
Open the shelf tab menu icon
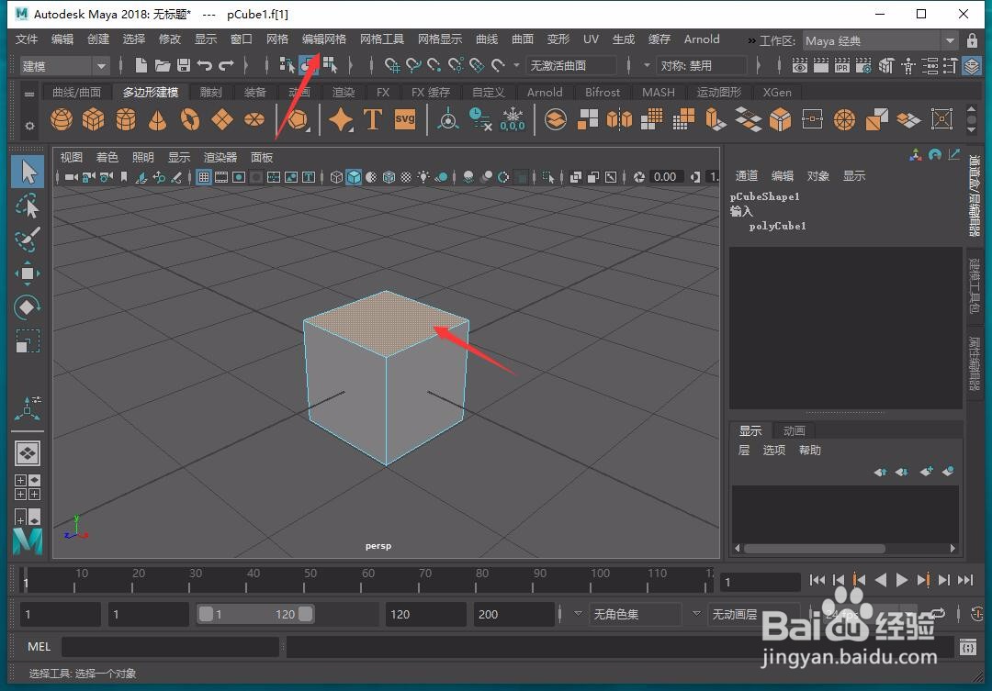pyautogui.click(x=29, y=94)
